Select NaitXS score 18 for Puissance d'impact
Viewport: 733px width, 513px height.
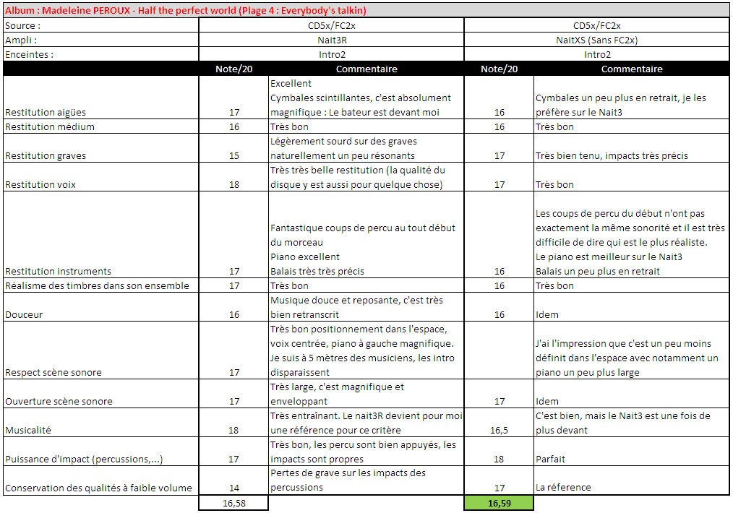click(x=499, y=452)
